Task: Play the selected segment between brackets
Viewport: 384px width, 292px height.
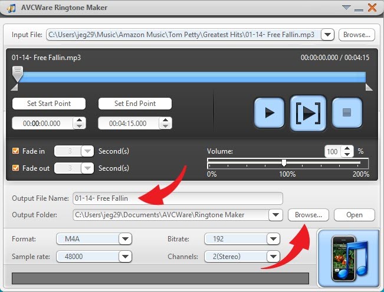Action: pos(308,113)
